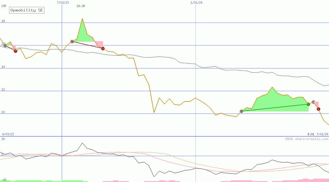329x182 pixels.
Task: Click the last gray entry marker right of the green marker
Action: (x=313, y=102)
